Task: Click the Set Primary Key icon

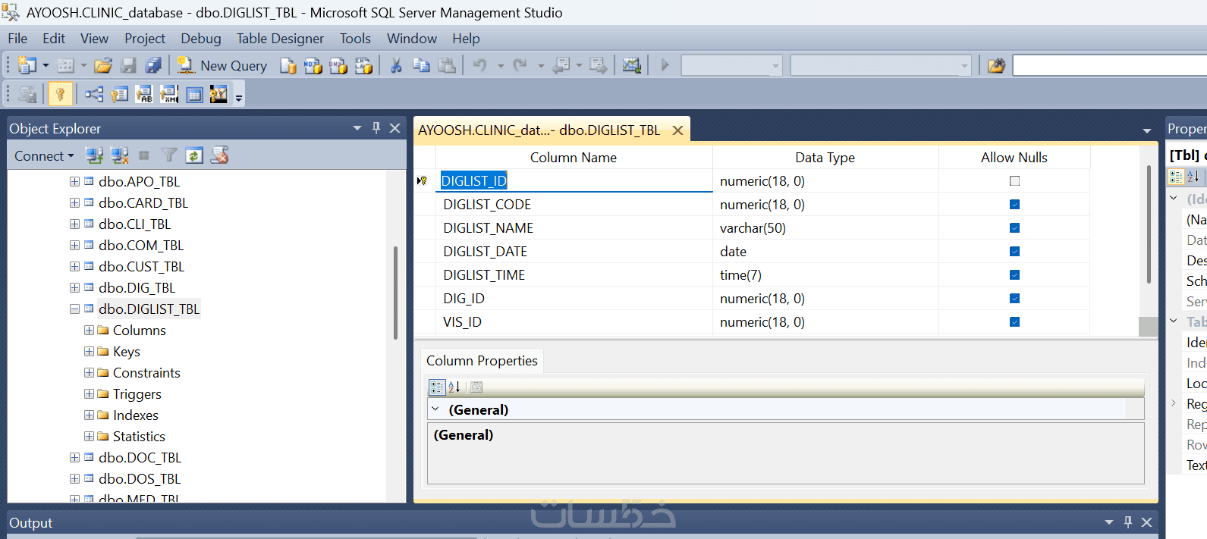Action: coord(60,94)
